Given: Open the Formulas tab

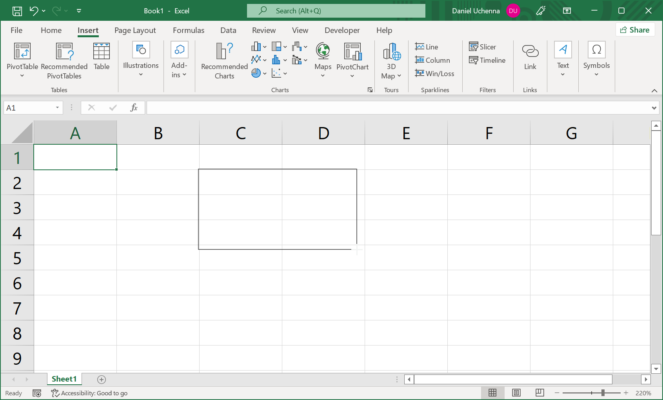Looking at the screenshot, I should coord(189,30).
